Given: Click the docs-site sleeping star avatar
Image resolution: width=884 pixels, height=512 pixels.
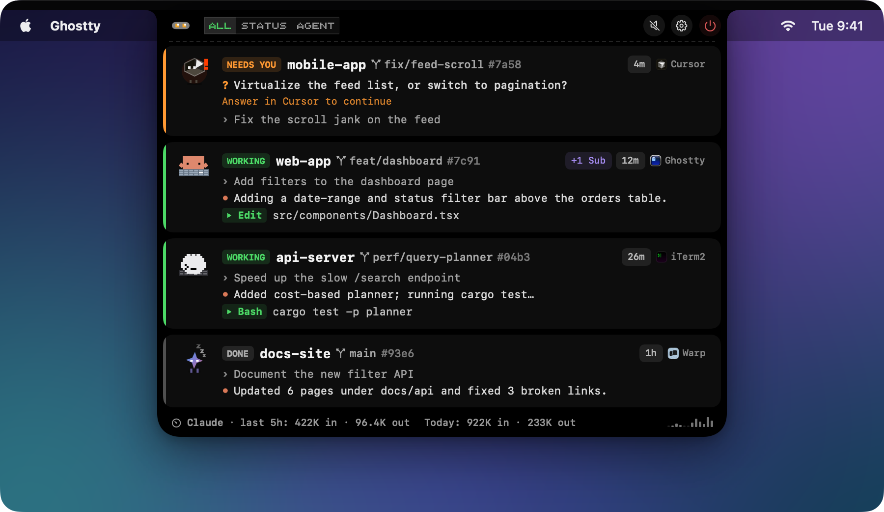Looking at the screenshot, I should (195, 359).
